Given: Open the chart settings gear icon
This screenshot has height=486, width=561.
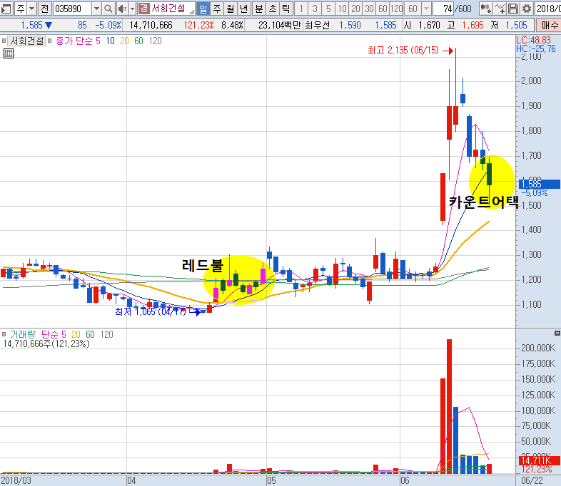Looking at the screenshot, I should (527, 9).
